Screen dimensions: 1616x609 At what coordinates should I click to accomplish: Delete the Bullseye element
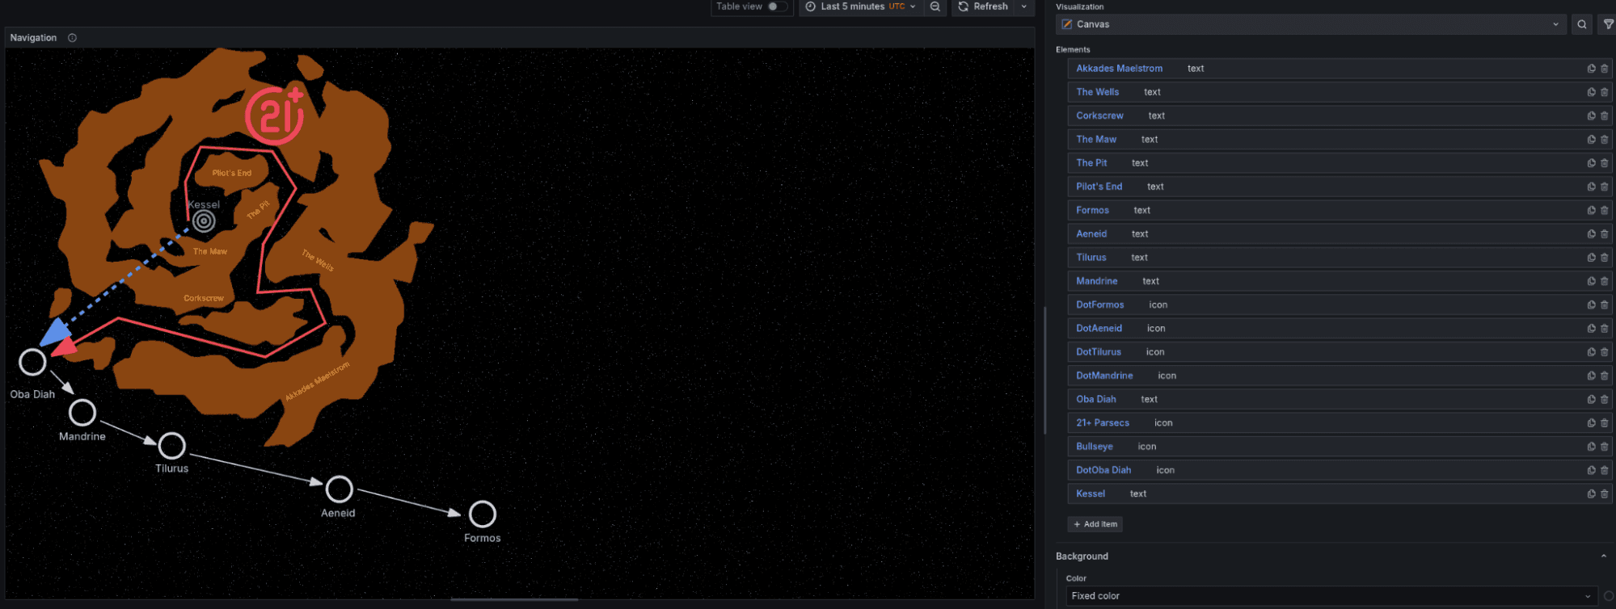pos(1605,447)
